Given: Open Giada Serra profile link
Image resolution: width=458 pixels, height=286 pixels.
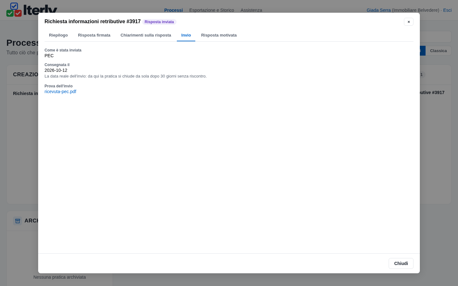Looking at the screenshot, I should click(378, 10).
